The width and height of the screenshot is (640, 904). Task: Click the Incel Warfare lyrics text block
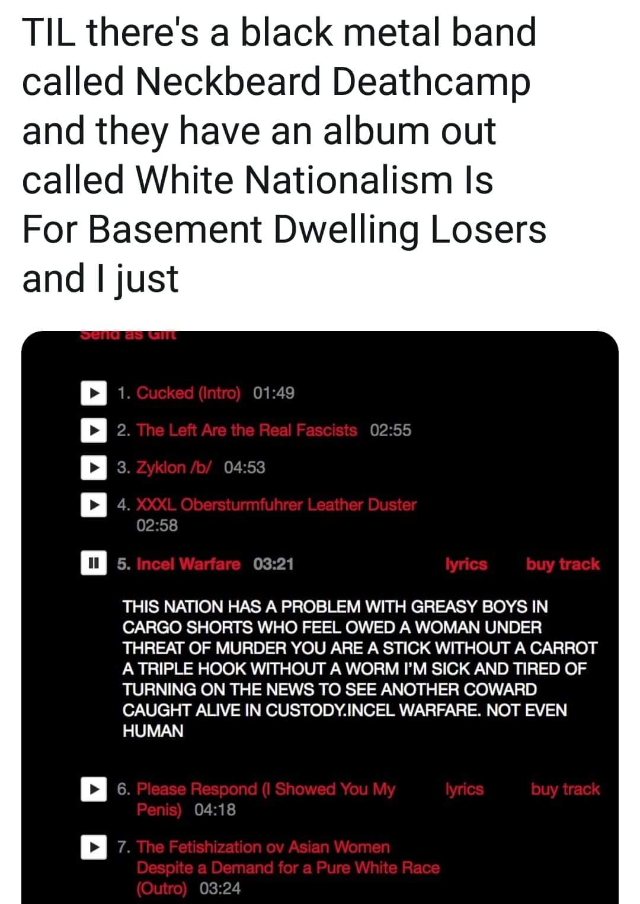pyautogui.click(x=359, y=669)
